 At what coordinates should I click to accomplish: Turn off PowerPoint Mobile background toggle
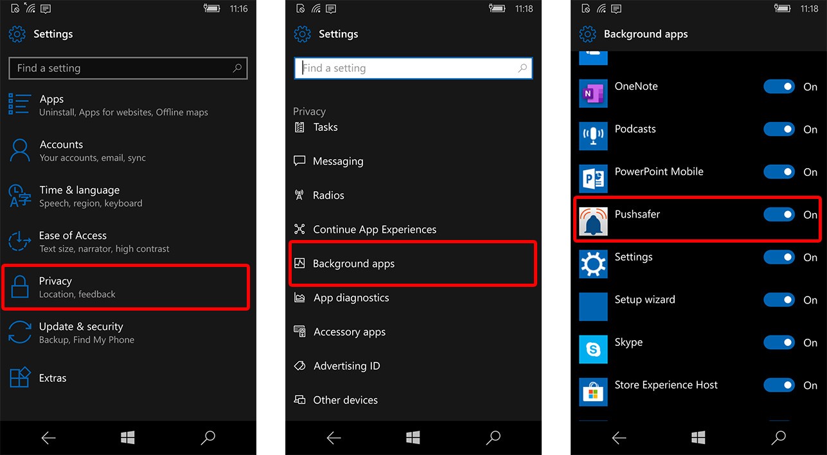[779, 172]
